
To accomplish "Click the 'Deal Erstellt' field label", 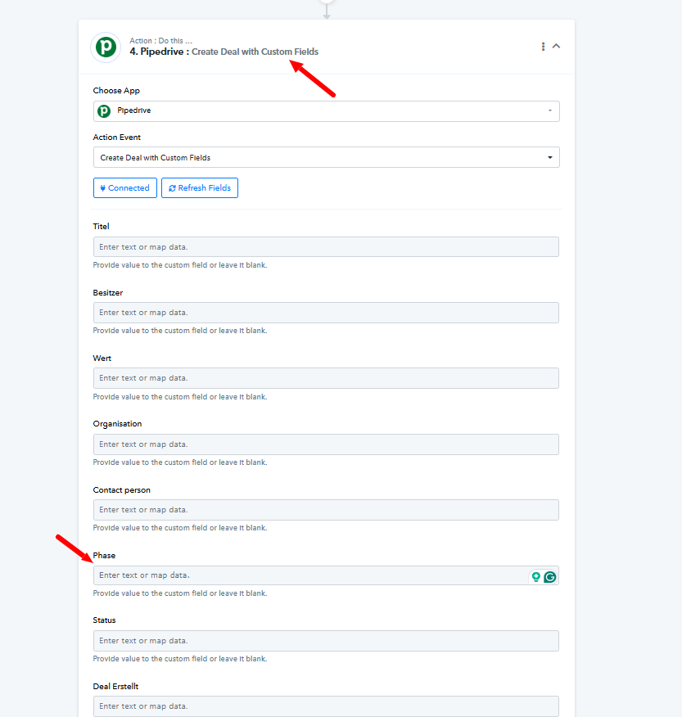I will 115,686.
